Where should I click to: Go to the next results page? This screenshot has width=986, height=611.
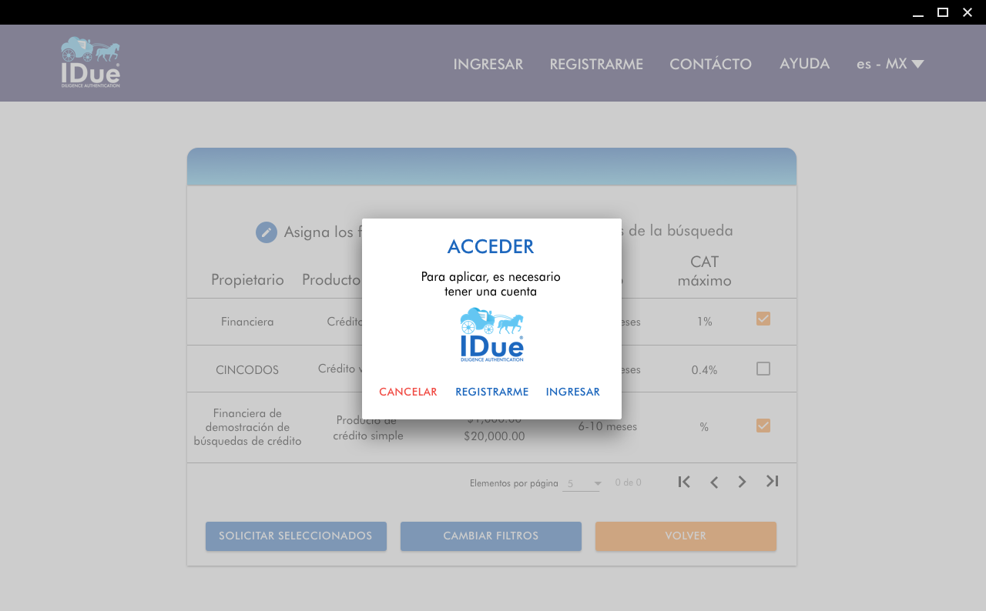tap(742, 482)
